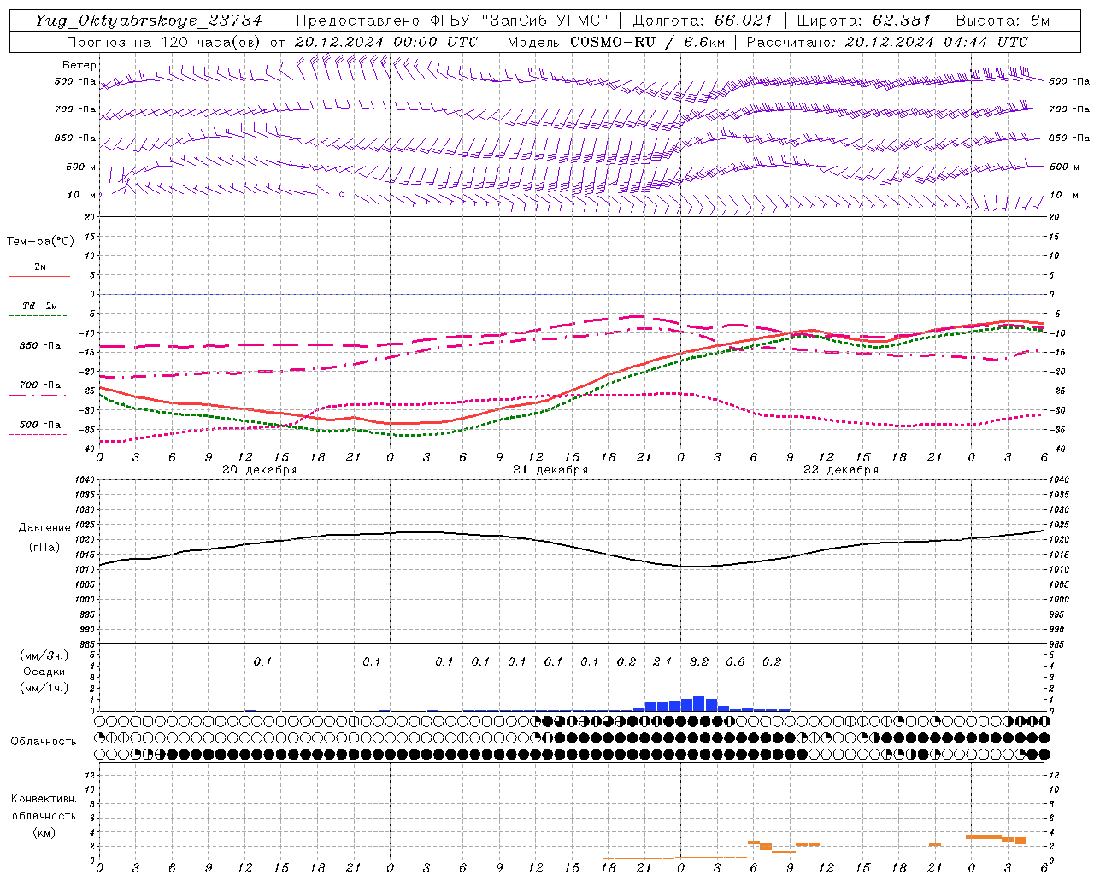
Task: Click the 2.1 precipitation total value
Action: click(662, 661)
